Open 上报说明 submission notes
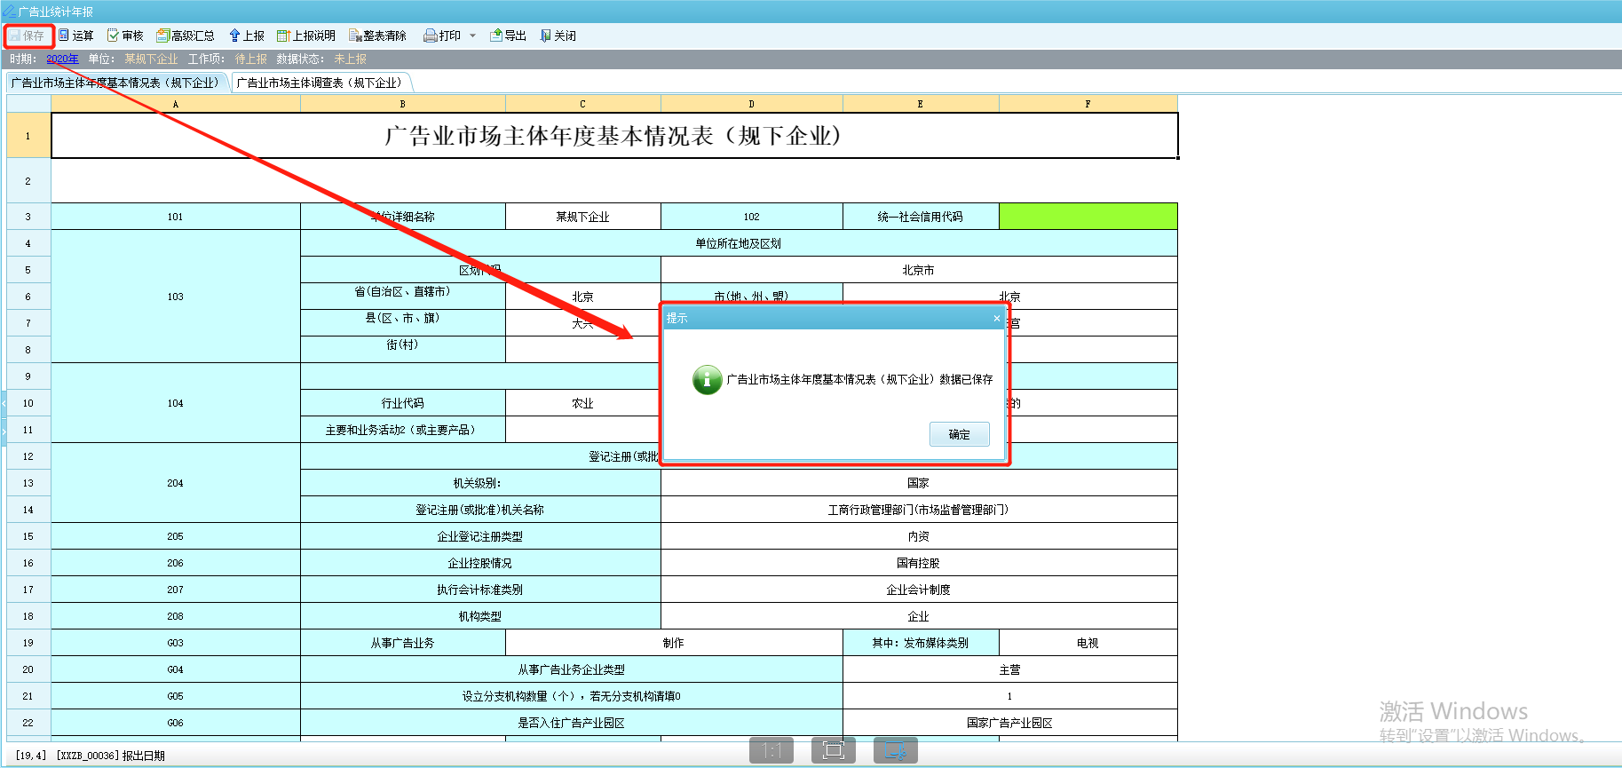 (306, 36)
